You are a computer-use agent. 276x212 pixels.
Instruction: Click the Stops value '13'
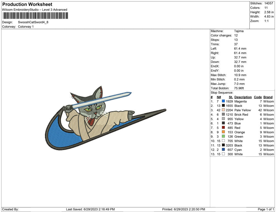(x=236, y=40)
